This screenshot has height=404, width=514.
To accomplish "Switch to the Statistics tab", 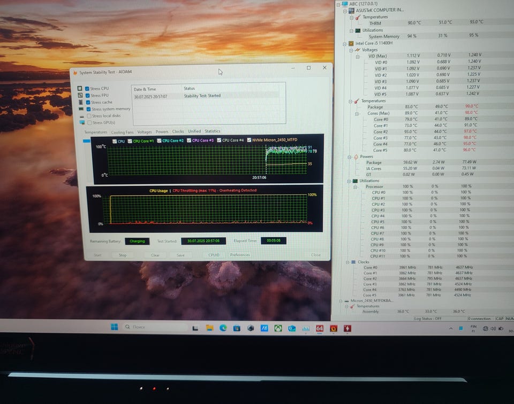I will [213, 131].
